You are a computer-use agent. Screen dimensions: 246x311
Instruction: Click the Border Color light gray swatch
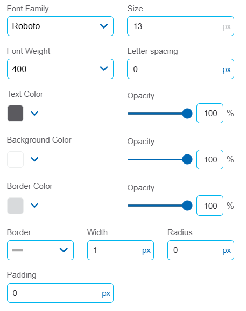tap(15, 206)
